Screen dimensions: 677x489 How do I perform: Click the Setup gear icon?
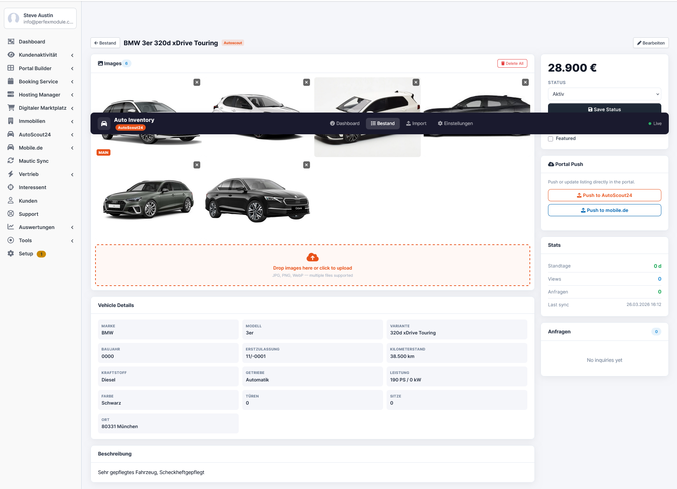tap(11, 254)
